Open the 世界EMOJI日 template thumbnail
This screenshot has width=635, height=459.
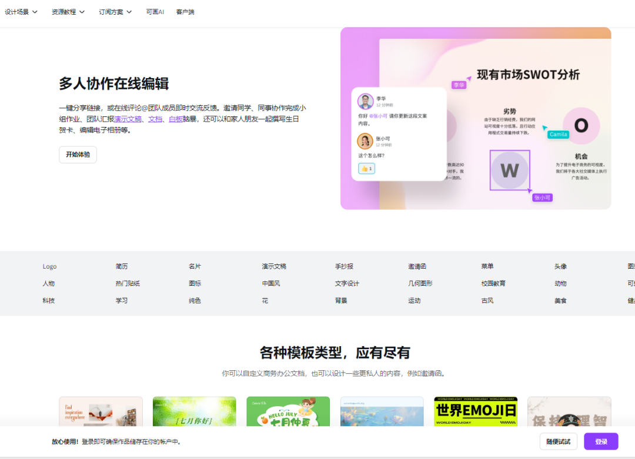pyautogui.click(x=476, y=411)
